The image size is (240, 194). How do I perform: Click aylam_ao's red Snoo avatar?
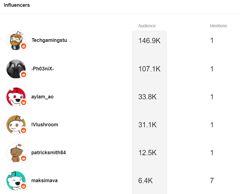pos(15,96)
